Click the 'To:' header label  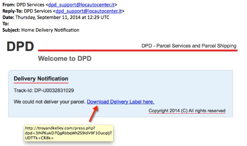point(6,24)
